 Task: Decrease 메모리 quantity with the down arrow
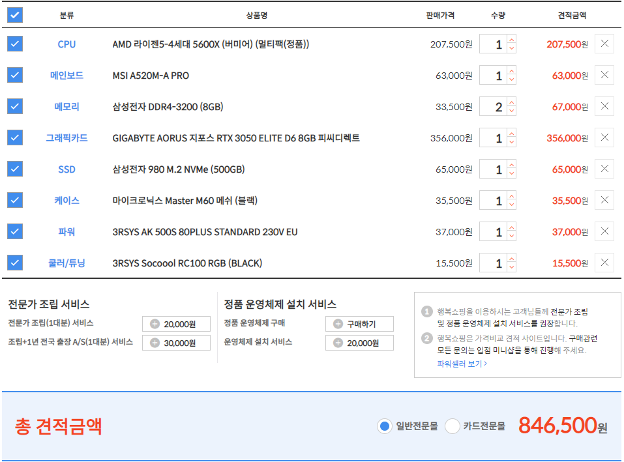(512, 111)
